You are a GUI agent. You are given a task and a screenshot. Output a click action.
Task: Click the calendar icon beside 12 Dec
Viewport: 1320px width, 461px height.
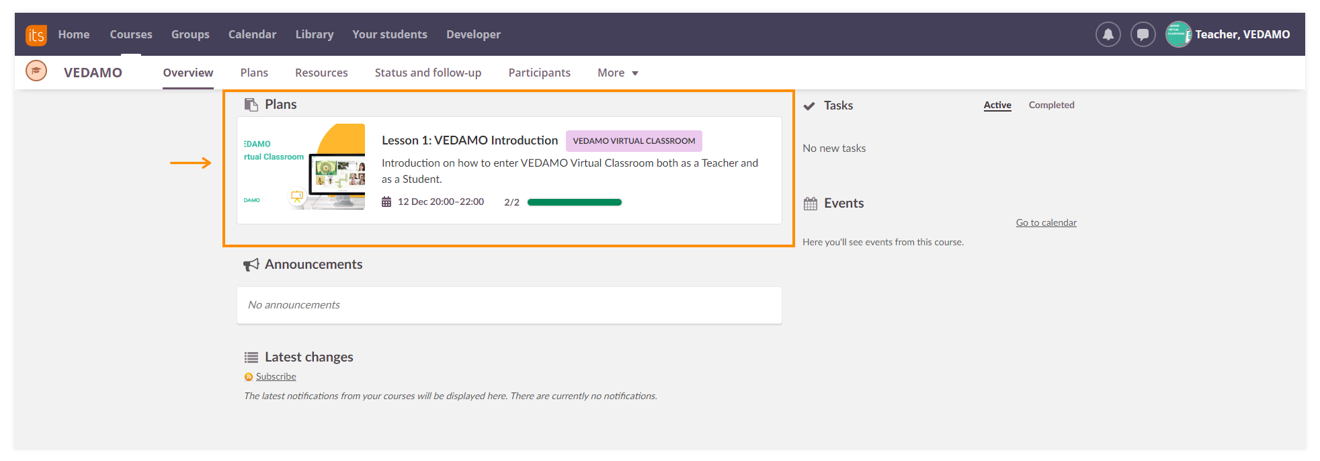click(386, 202)
